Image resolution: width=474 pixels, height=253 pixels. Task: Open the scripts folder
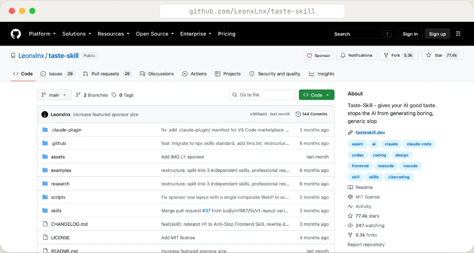(58, 197)
